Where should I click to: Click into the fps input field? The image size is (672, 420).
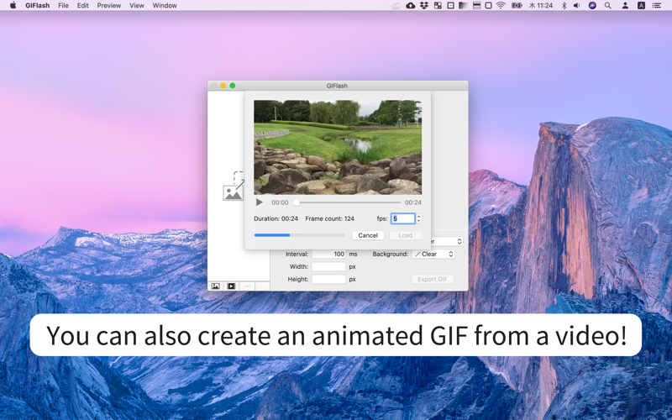403,218
